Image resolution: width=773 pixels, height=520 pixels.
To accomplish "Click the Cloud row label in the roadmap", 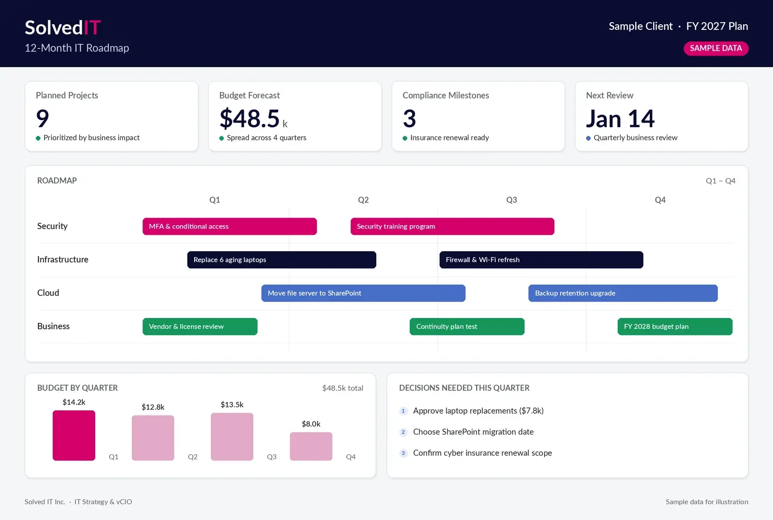I will [48, 293].
